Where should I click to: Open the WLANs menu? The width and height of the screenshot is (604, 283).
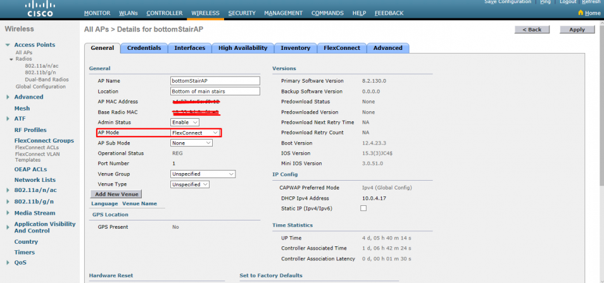tap(129, 13)
